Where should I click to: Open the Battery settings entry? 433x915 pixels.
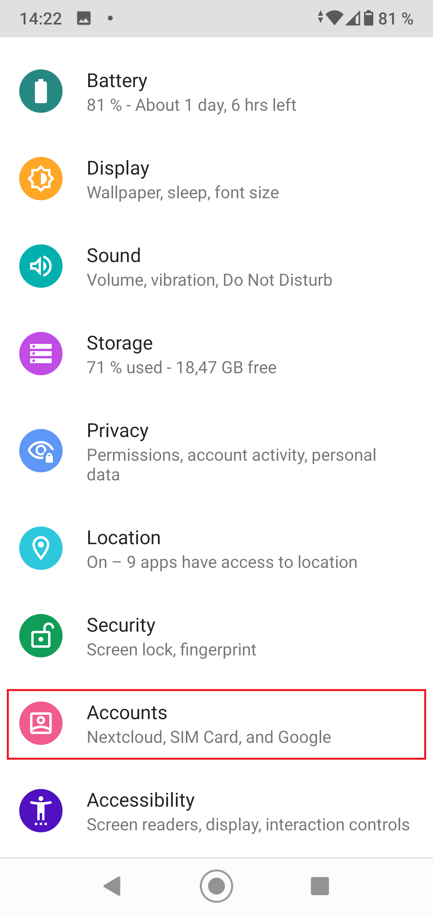pos(192,92)
